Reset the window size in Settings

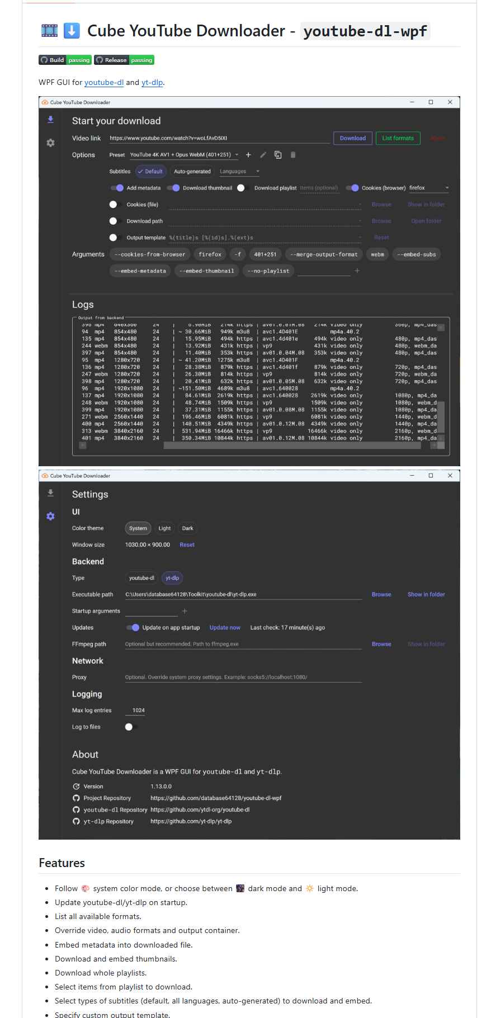(187, 544)
